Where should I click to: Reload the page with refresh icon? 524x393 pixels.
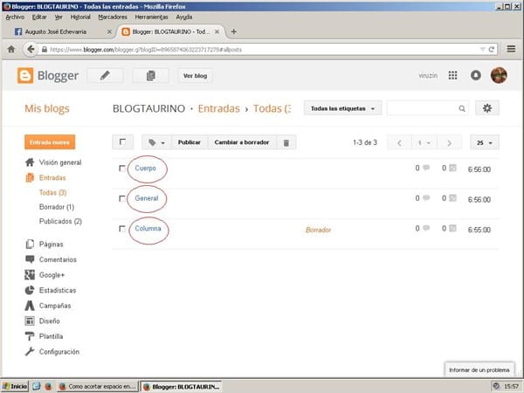tap(491, 50)
